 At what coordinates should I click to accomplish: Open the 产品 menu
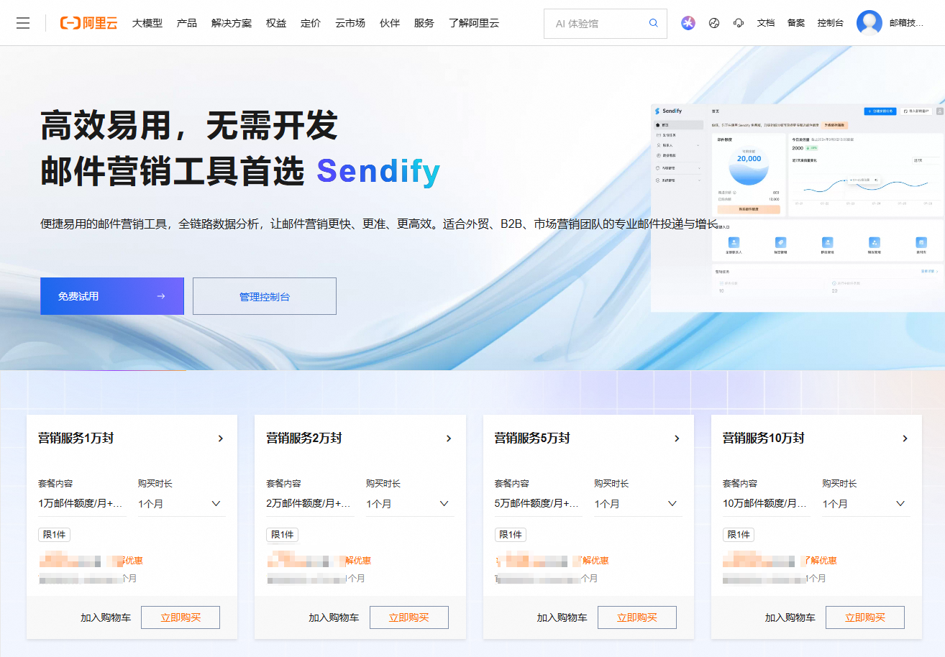[x=187, y=23]
